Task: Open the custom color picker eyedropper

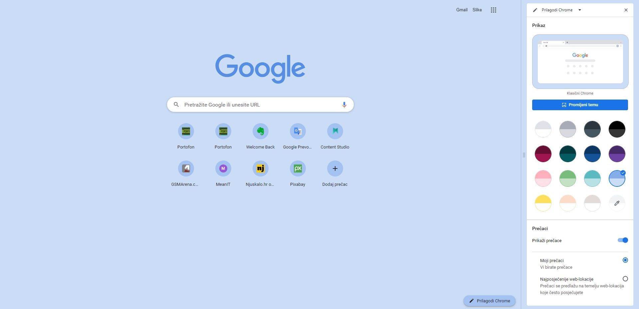Action: pos(617,203)
